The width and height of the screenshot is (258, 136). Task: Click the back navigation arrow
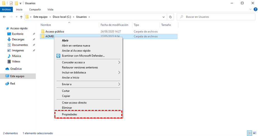[4, 17]
